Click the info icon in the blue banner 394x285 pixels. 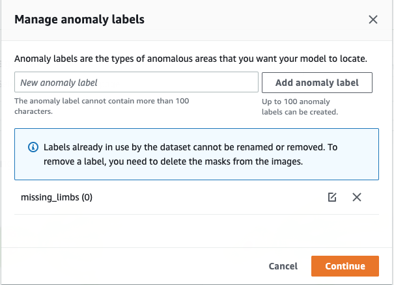pos(33,148)
